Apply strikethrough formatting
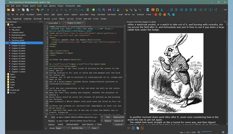 [x=61, y=10]
